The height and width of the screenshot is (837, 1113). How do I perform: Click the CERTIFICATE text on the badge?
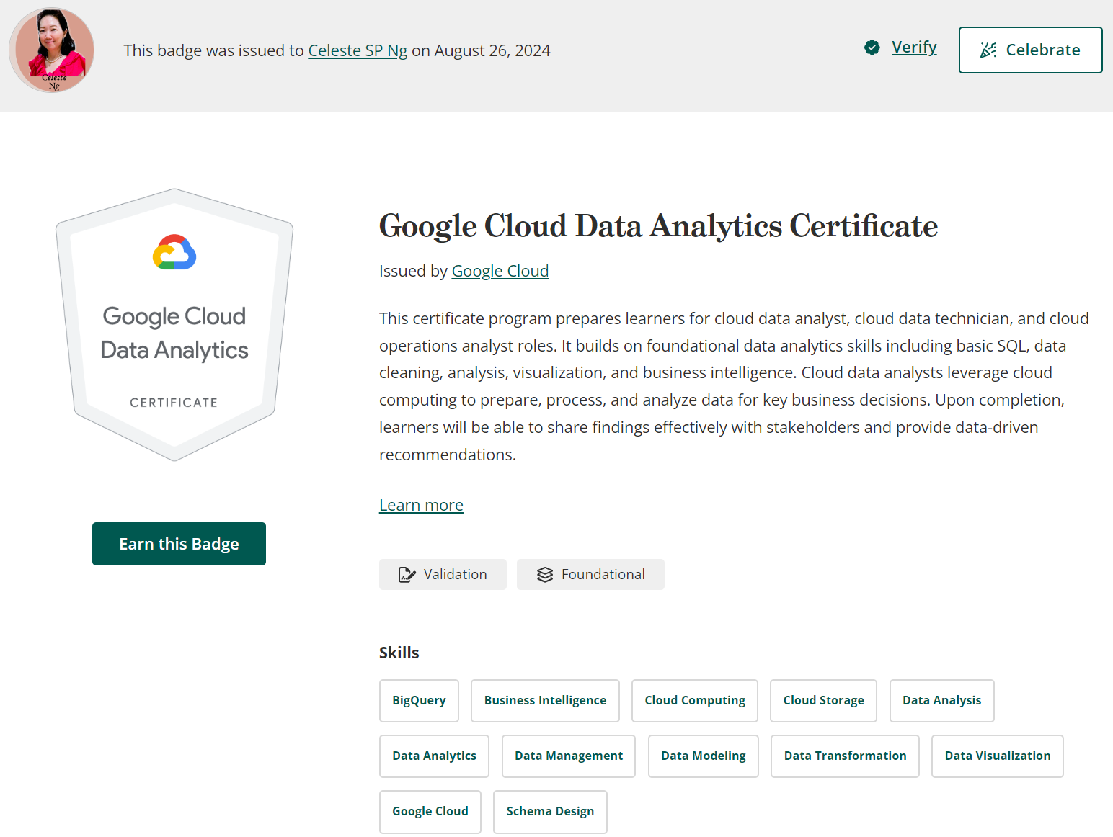pyautogui.click(x=174, y=403)
